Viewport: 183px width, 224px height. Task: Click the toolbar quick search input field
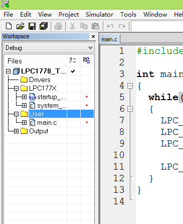click(157, 26)
